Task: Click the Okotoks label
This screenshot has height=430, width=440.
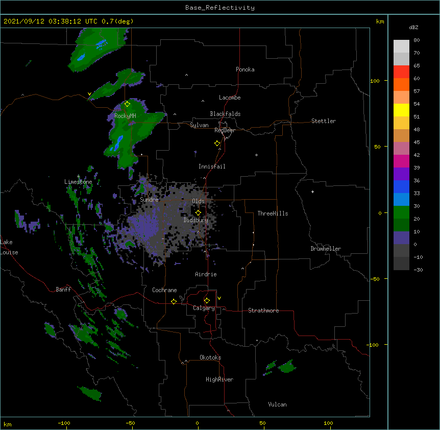Action: (x=210, y=357)
